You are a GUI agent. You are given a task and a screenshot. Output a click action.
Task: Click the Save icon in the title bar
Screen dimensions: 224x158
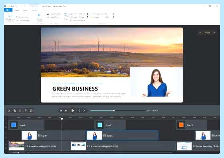coord(12,6)
